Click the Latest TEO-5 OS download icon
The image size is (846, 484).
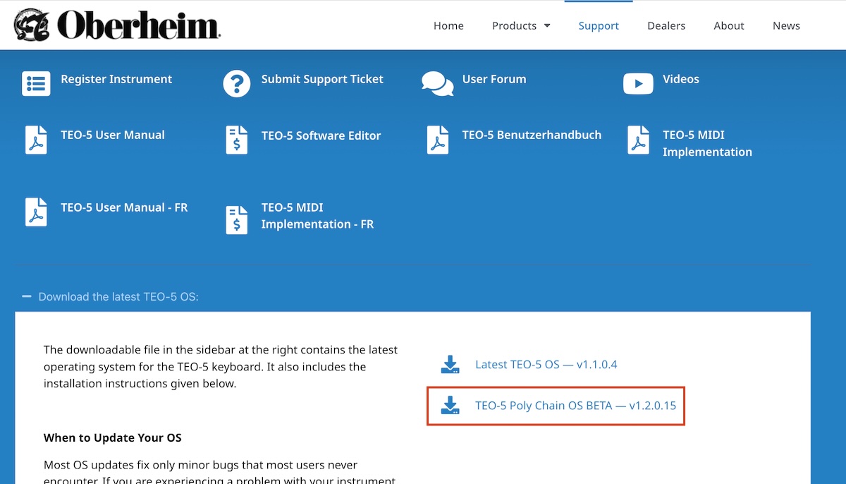(450, 365)
